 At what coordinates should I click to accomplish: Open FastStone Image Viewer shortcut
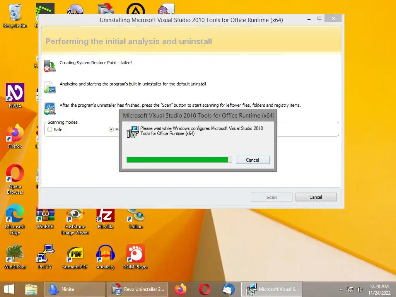click(x=75, y=222)
